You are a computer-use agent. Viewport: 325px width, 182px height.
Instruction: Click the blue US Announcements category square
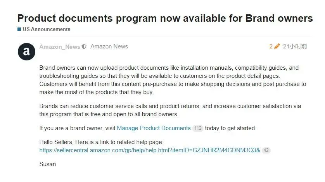tap(19, 29)
